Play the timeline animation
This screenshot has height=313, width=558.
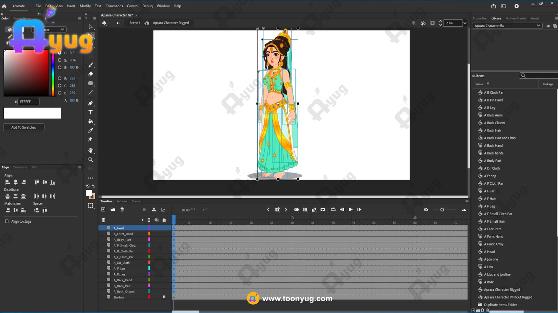point(350,210)
